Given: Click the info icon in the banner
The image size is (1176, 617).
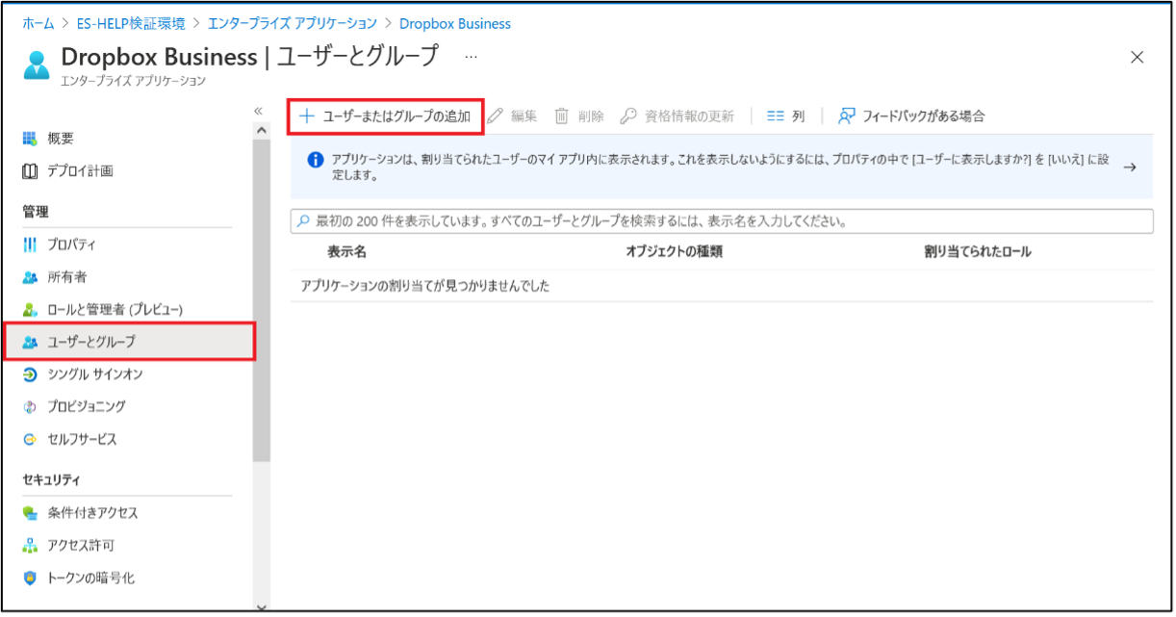Looking at the screenshot, I should pyautogui.click(x=315, y=160).
